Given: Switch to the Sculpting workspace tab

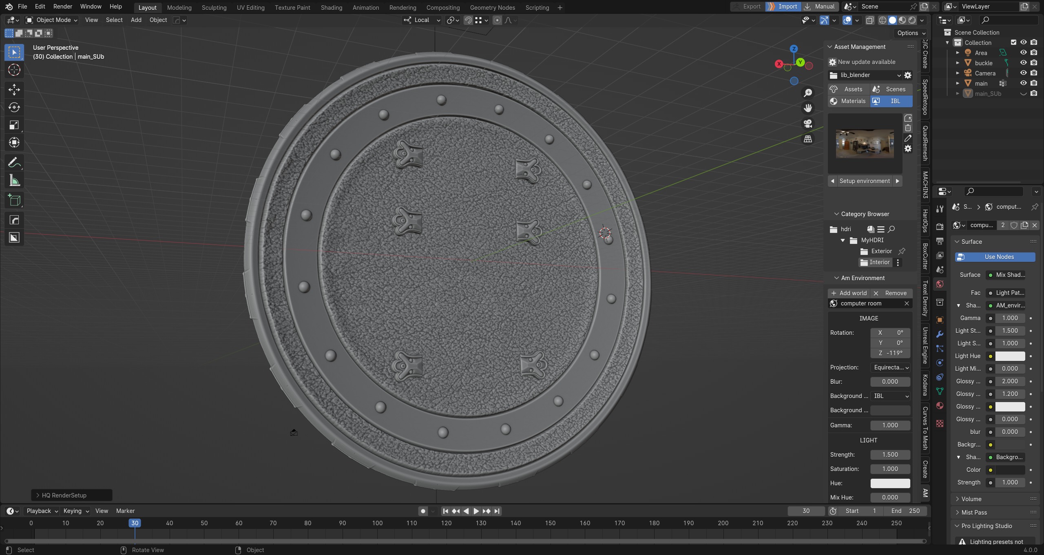Looking at the screenshot, I should [x=214, y=7].
